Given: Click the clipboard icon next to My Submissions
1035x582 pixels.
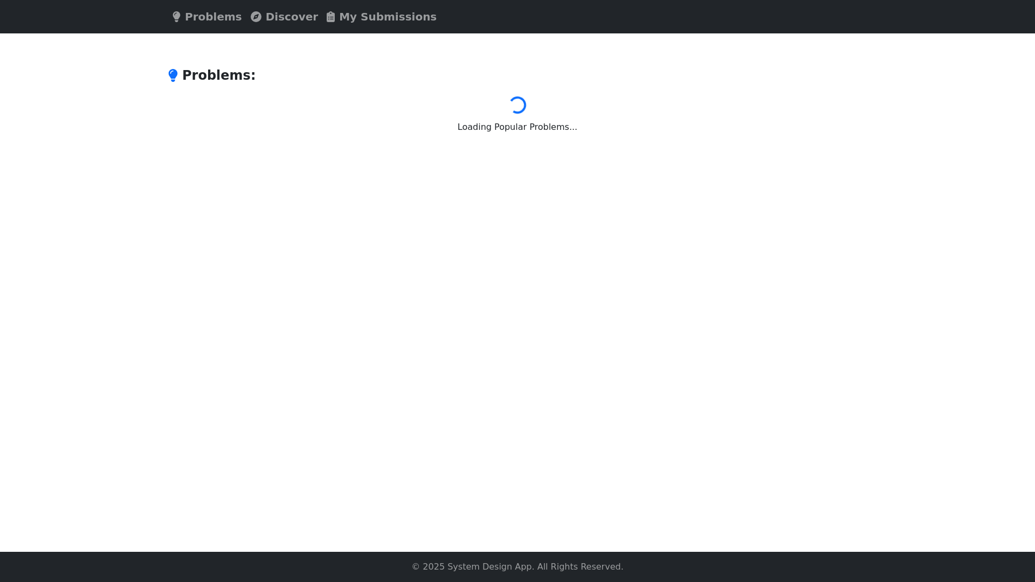Looking at the screenshot, I should pos(330,17).
